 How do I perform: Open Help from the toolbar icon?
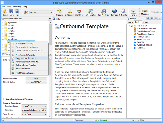[x=17, y=11]
